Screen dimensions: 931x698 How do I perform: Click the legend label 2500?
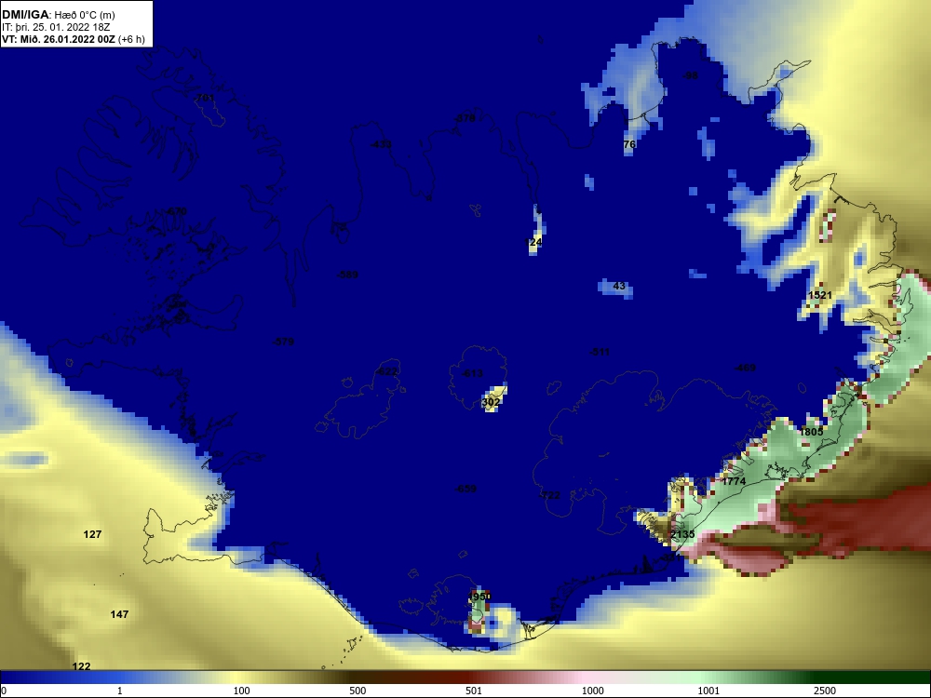825,691
